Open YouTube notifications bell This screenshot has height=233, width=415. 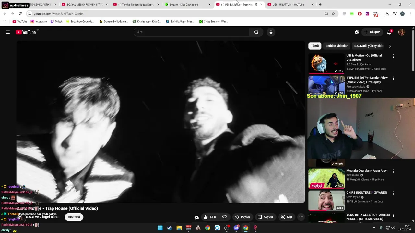(x=389, y=32)
